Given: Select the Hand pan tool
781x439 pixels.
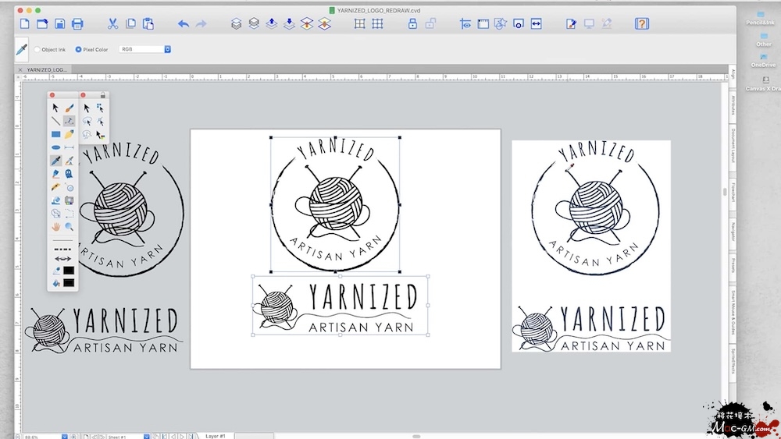Looking at the screenshot, I should [55, 227].
